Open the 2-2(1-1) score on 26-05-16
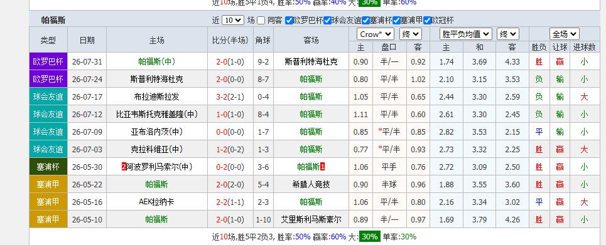This screenshot has height=245, width=606. pos(230,202)
